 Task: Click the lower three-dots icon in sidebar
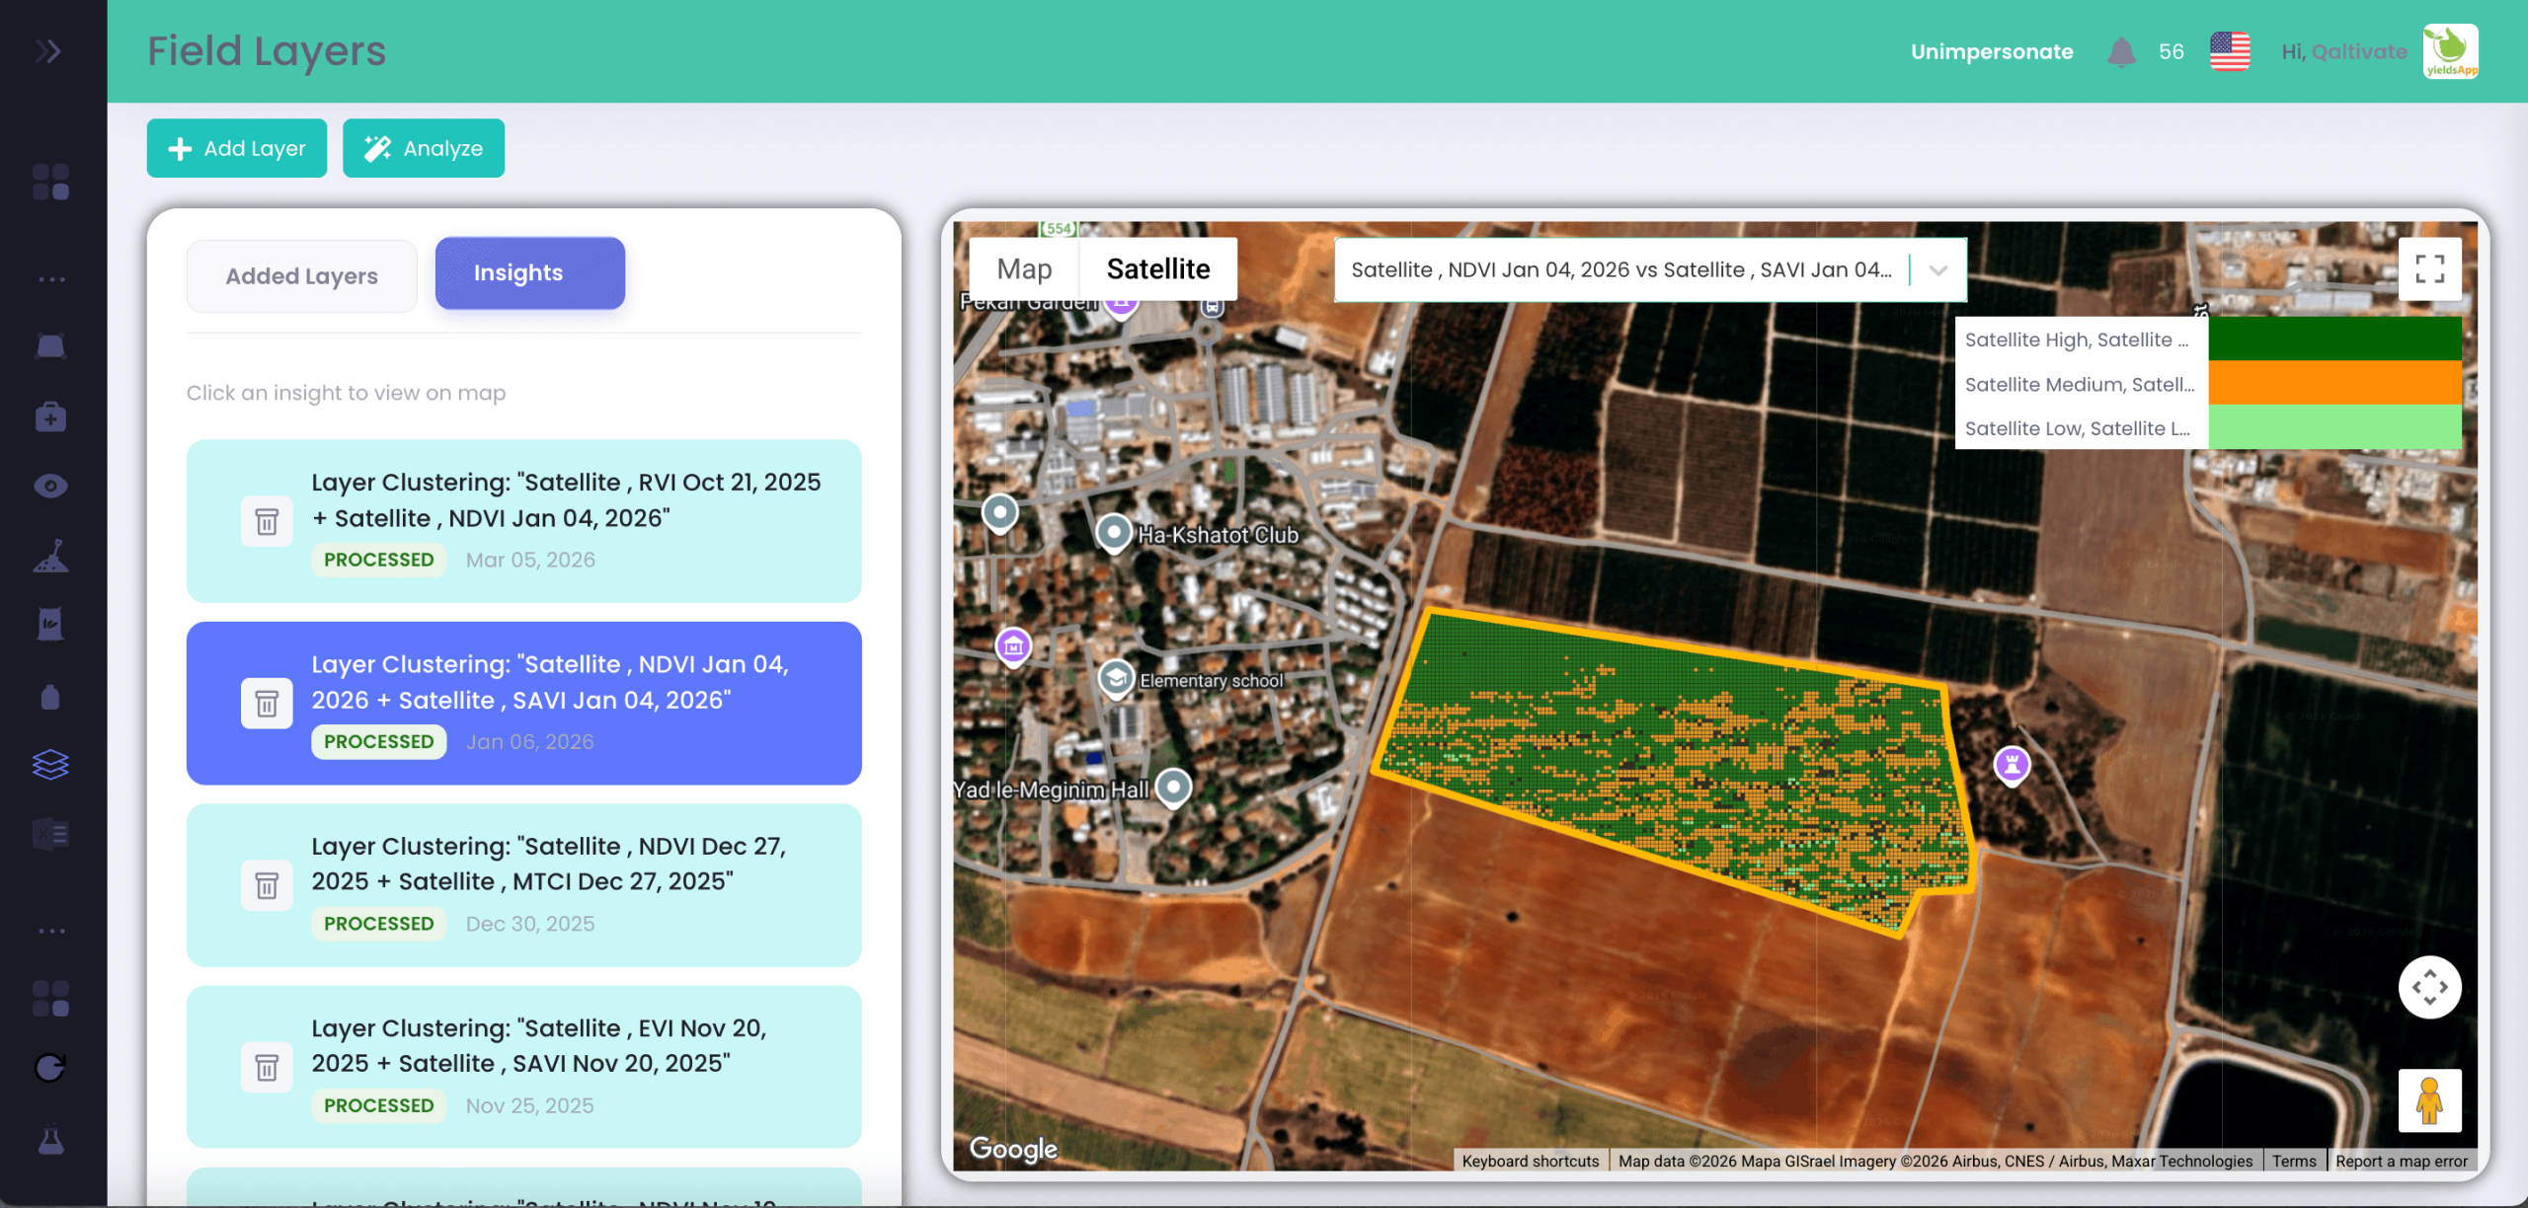click(51, 931)
